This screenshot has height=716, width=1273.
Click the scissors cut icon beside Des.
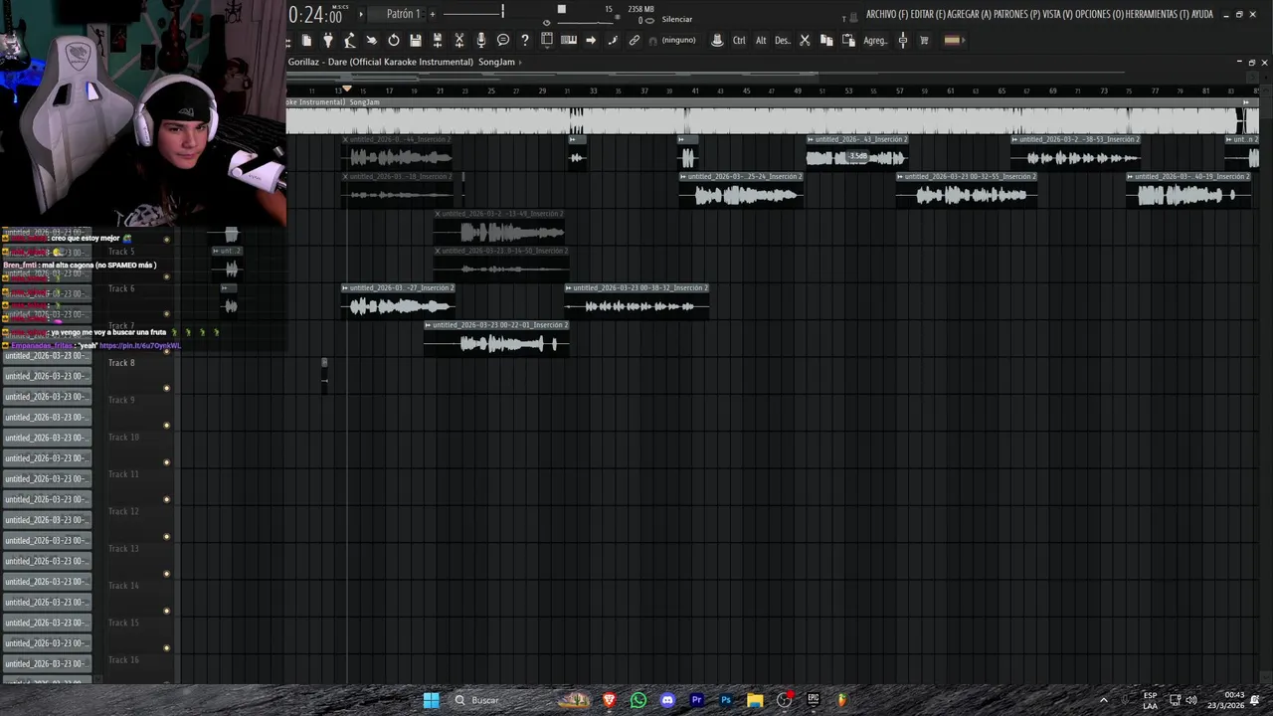(x=805, y=40)
